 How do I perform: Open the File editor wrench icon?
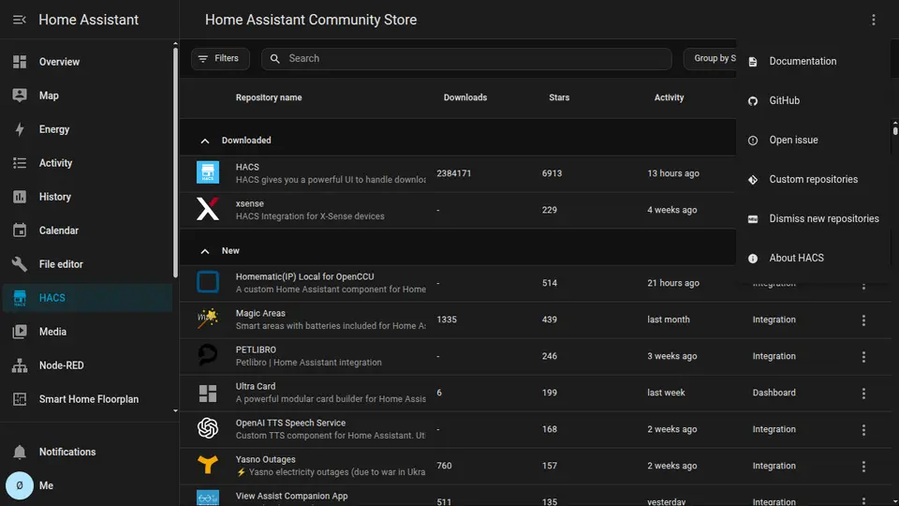[x=20, y=264]
